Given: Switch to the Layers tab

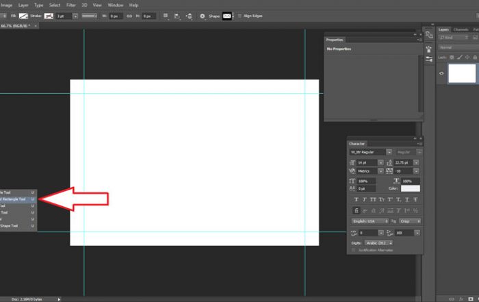Looking at the screenshot, I should pos(443,29).
